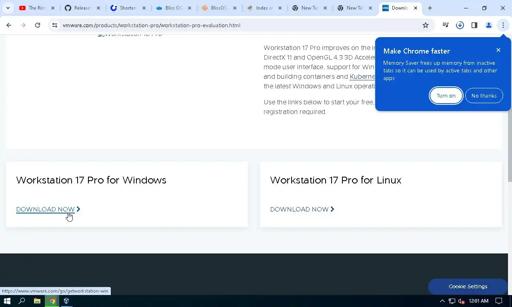Download Workstation 17 Pro for Linux
The height and width of the screenshot is (307, 512).
(x=302, y=209)
